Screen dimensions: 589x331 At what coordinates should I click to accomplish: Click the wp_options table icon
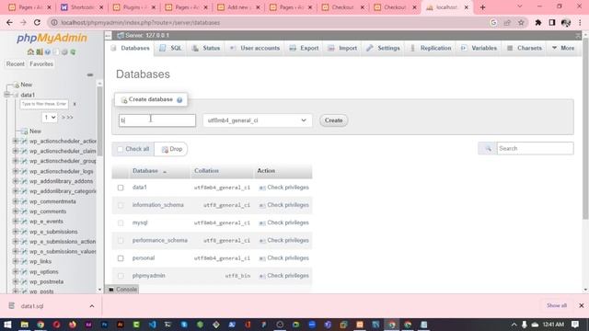pyautogui.click(x=24, y=272)
